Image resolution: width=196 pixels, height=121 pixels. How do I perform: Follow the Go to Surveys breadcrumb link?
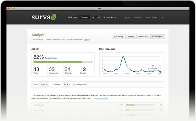click(x=37, y=40)
